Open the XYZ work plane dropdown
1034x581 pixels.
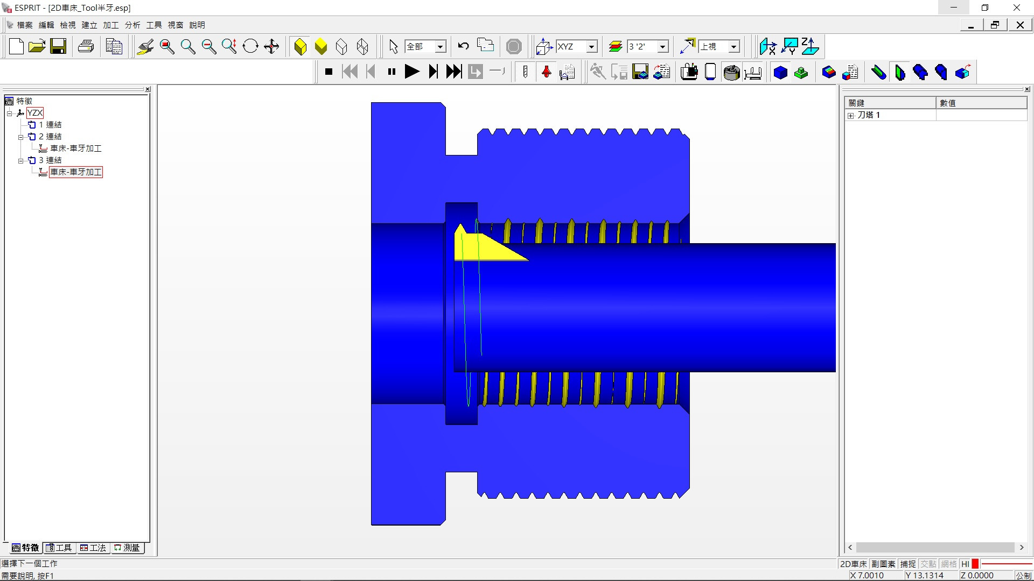tap(591, 47)
